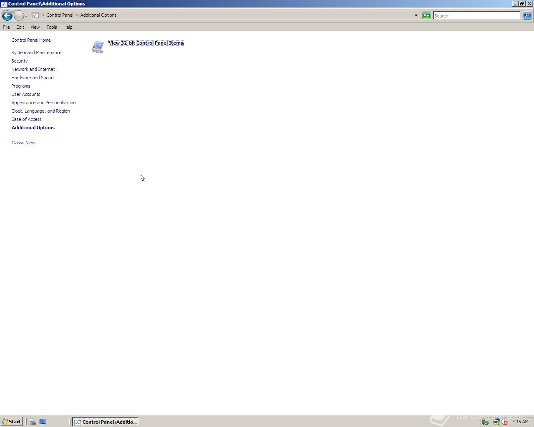
Task: Open the address bar history dropdown
Action: point(416,15)
